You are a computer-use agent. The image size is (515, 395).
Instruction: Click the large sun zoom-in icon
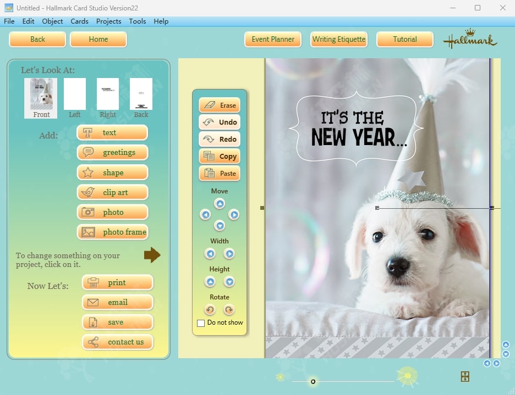(x=408, y=376)
